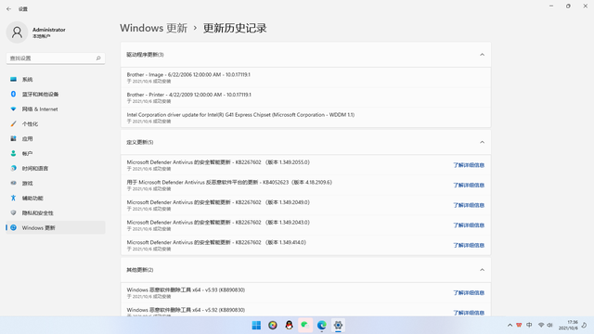Image resolution: width=594 pixels, height=334 pixels.
Task: Select 时间和语言 in sidebar
Action: click(x=56, y=169)
